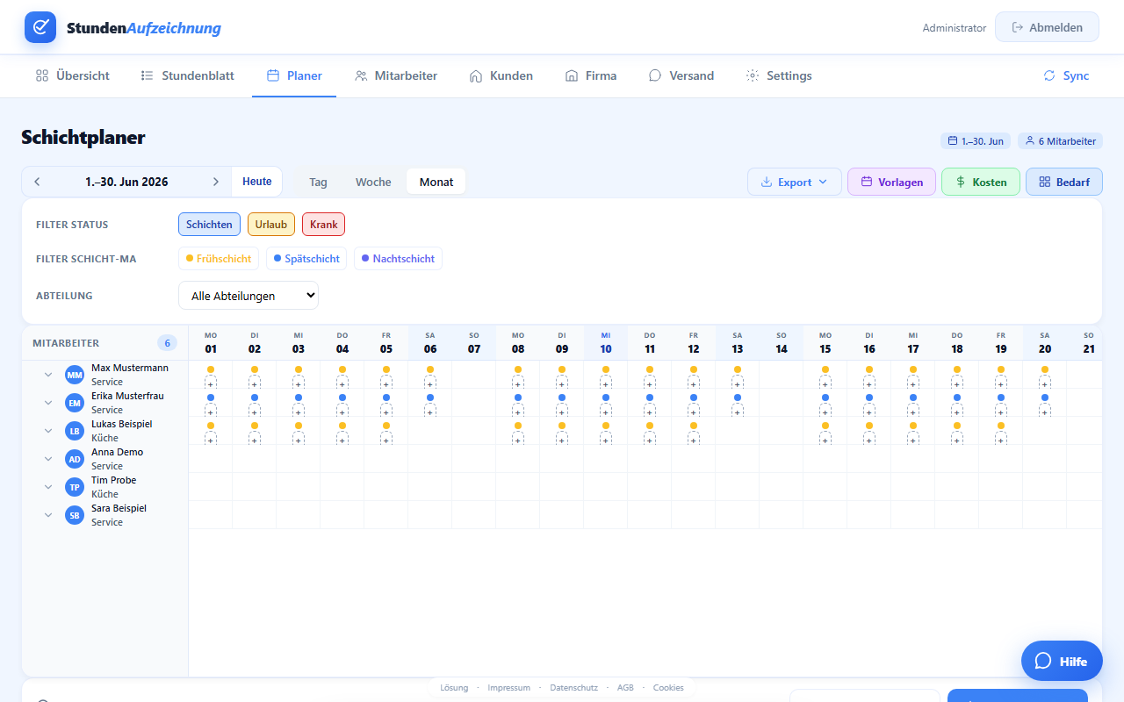This screenshot has width=1124, height=702.
Task: Click the 1.–30. Jun date badge
Action: click(x=976, y=140)
